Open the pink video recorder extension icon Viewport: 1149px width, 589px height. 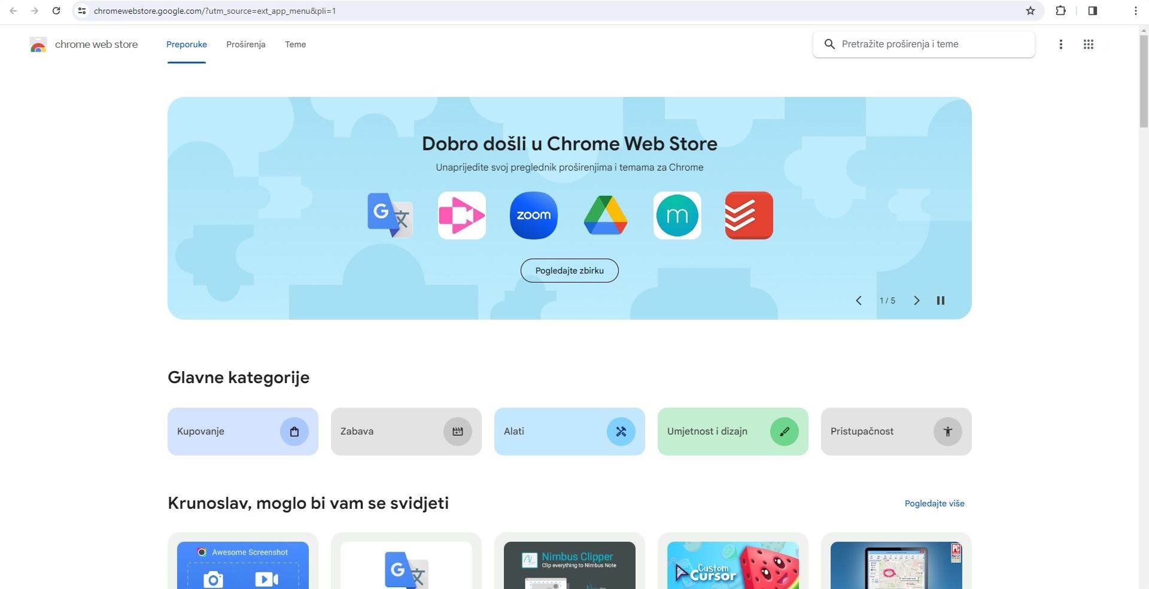(462, 215)
